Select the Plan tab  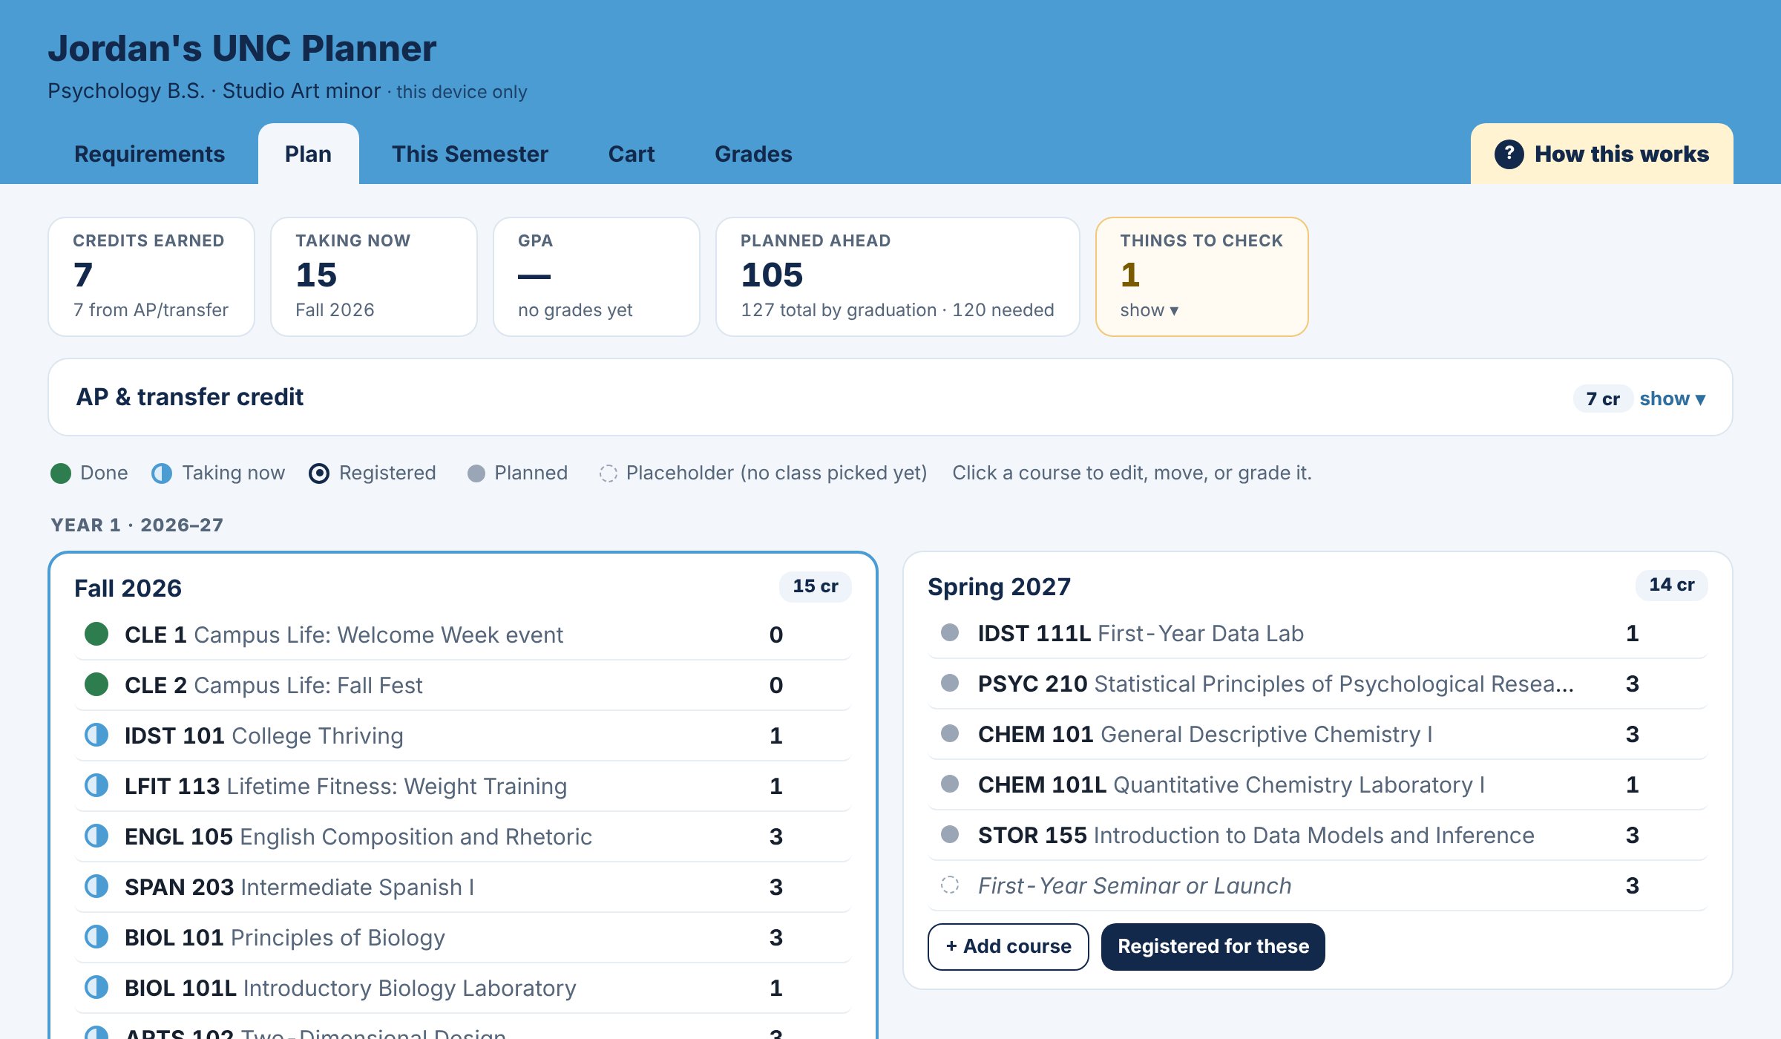click(308, 154)
